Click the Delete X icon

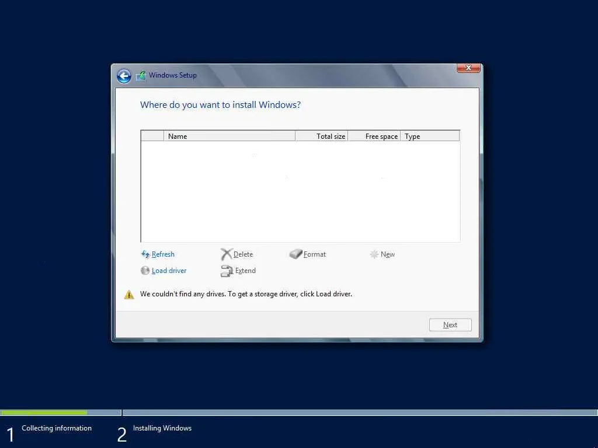(x=226, y=254)
